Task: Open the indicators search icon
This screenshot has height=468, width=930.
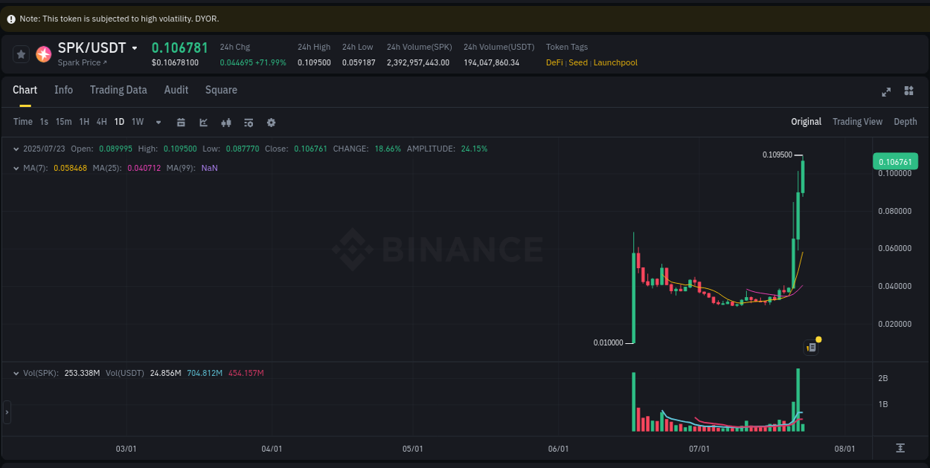Action: coord(248,122)
